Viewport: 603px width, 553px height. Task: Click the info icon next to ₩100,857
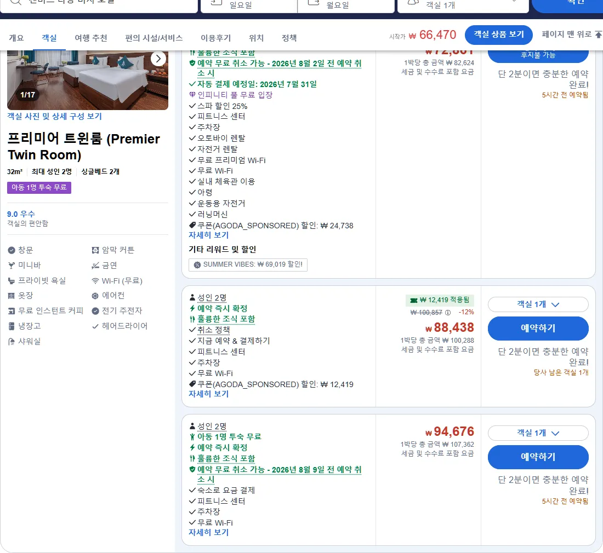click(x=448, y=313)
